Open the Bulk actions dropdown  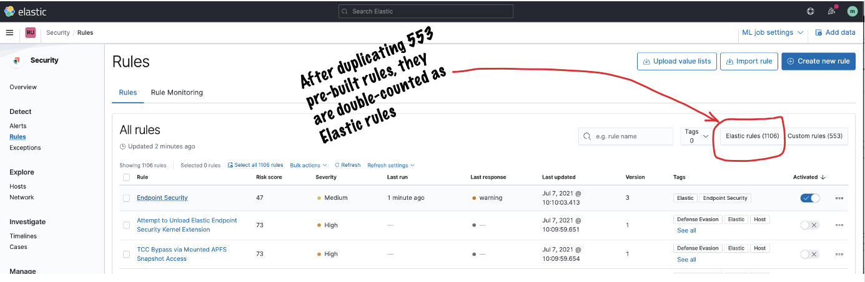click(x=309, y=166)
